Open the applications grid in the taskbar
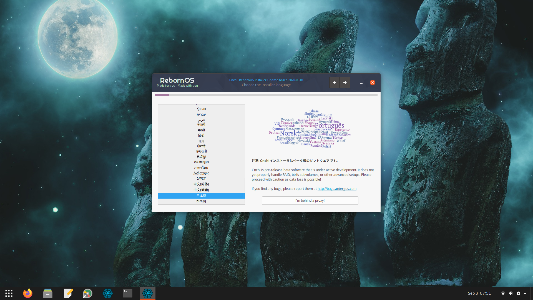The width and height of the screenshot is (533, 300). [9, 293]
